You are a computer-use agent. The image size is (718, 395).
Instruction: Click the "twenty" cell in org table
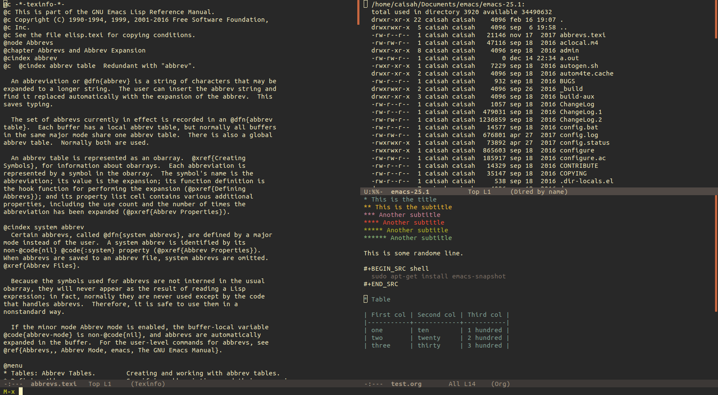coord(429,338)
